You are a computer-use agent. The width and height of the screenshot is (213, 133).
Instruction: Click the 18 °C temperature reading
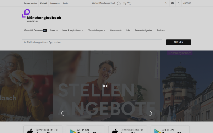tap(127, 3)
